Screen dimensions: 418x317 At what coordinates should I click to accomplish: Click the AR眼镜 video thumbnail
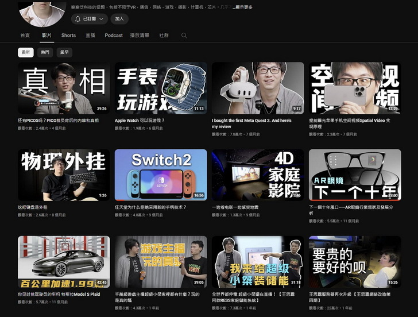click(354, 175)
